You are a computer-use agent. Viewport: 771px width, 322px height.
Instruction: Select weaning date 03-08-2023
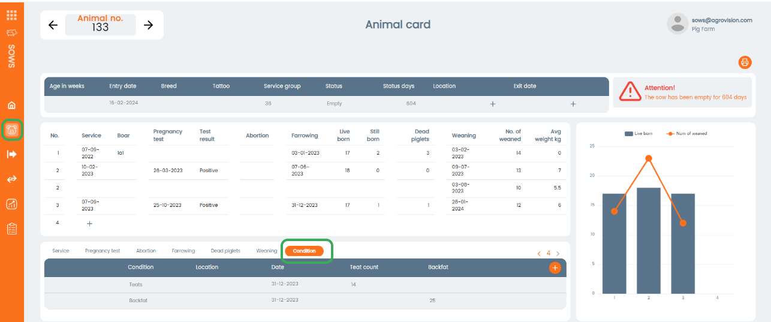[462, 188]
